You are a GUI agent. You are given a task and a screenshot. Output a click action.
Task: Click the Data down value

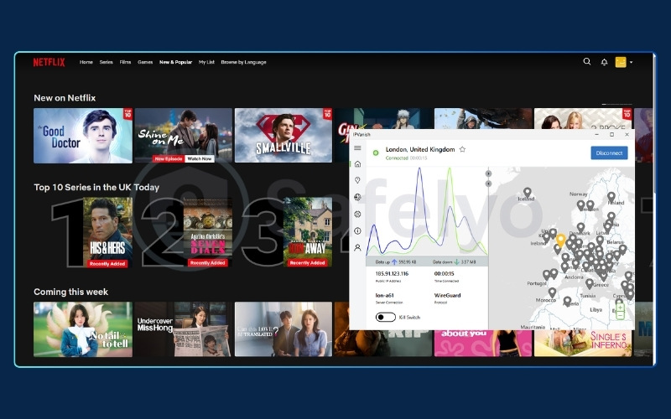[468, 261]
